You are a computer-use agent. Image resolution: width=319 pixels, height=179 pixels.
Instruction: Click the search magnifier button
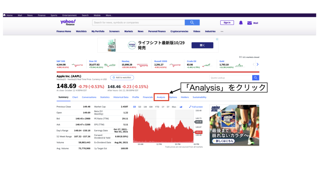point(192,22)
